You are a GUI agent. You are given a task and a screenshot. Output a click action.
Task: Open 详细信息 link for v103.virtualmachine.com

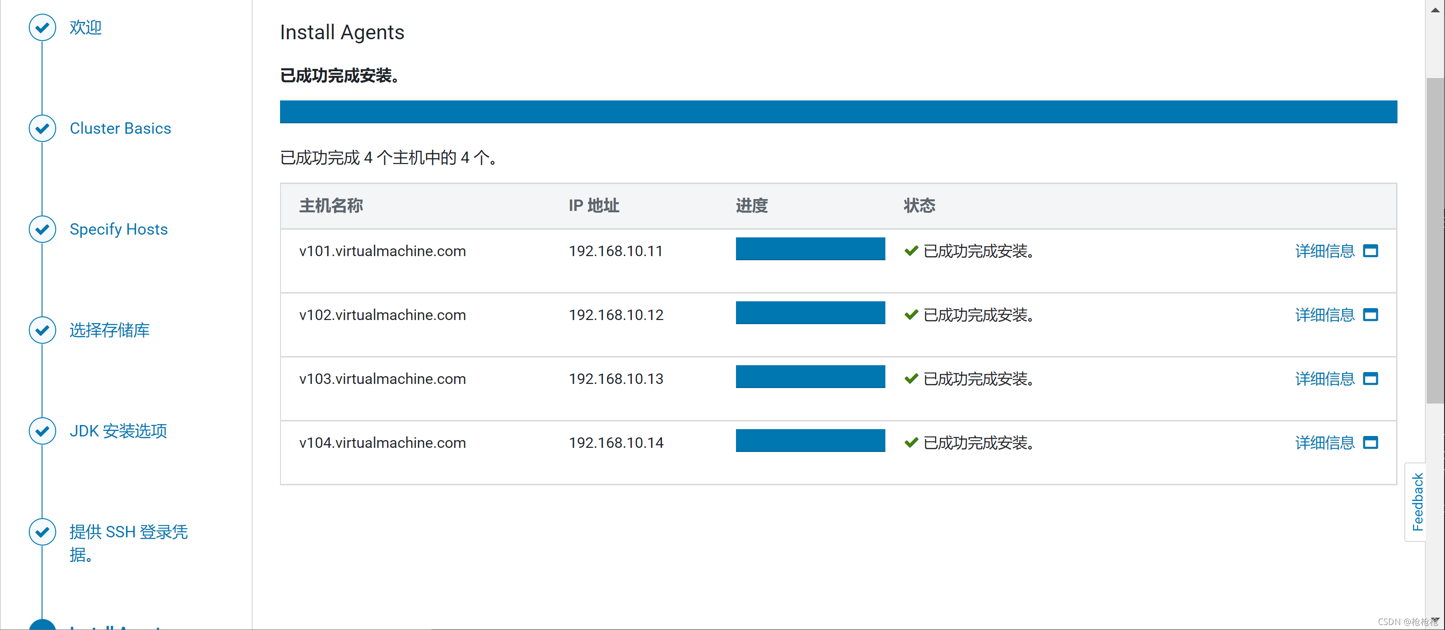click(1325, 379)
